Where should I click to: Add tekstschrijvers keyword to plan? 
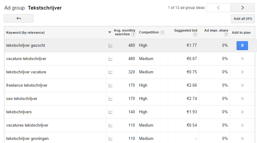coord(242,112)
